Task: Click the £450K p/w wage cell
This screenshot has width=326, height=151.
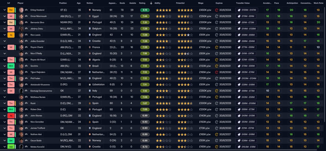Action: (x=205, y=10)
